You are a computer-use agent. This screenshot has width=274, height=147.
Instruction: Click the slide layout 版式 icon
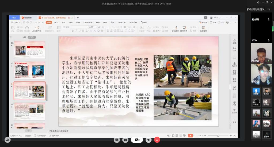click(59, 27)
